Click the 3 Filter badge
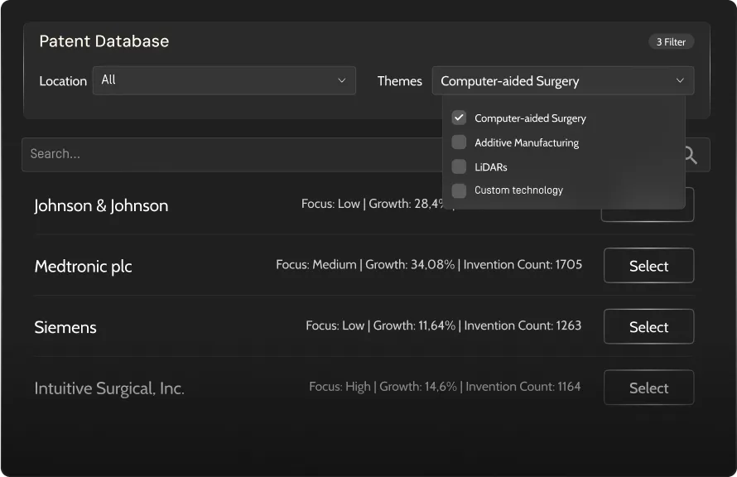This screenshot has height=477, width=737. pos(672,42)
